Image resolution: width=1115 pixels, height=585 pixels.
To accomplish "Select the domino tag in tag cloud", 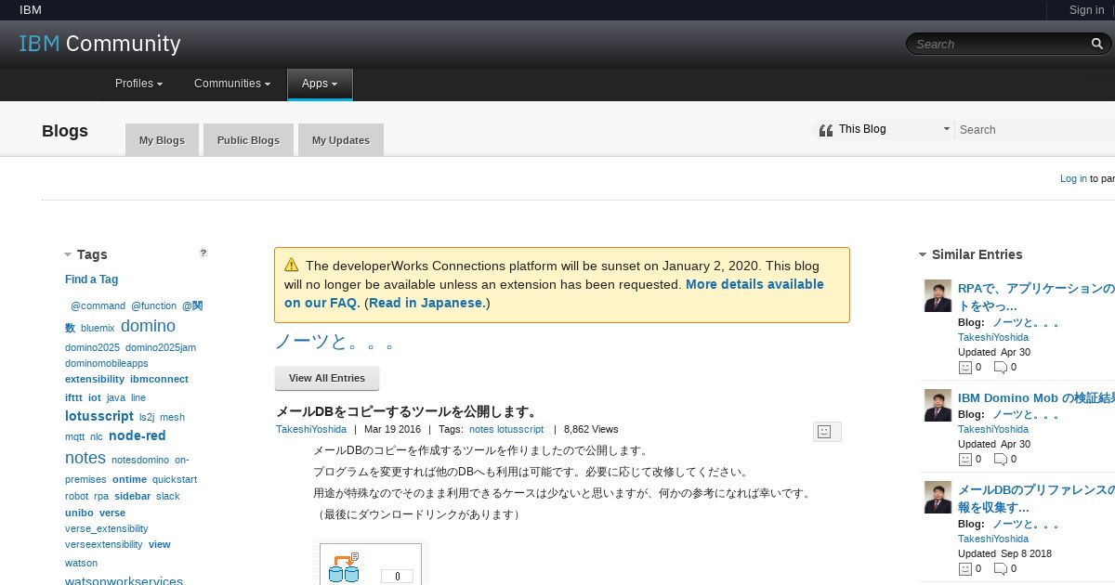I will tap(148, 326).
